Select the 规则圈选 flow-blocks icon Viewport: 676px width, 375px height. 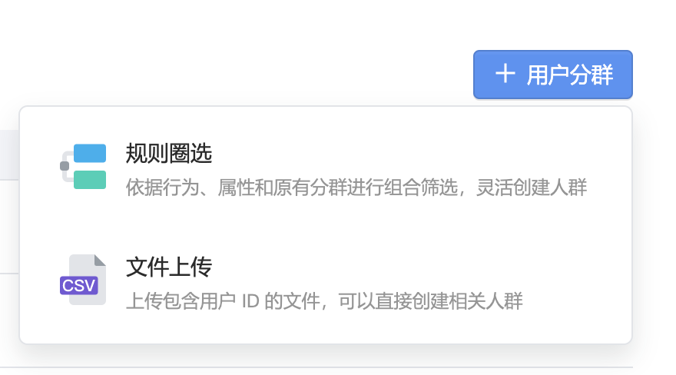[x=83, y=167]
